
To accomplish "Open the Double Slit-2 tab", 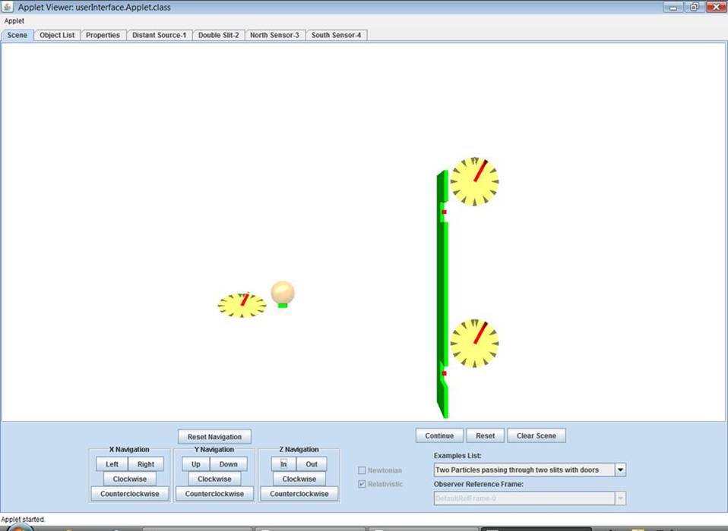I will tap(218, 35).
